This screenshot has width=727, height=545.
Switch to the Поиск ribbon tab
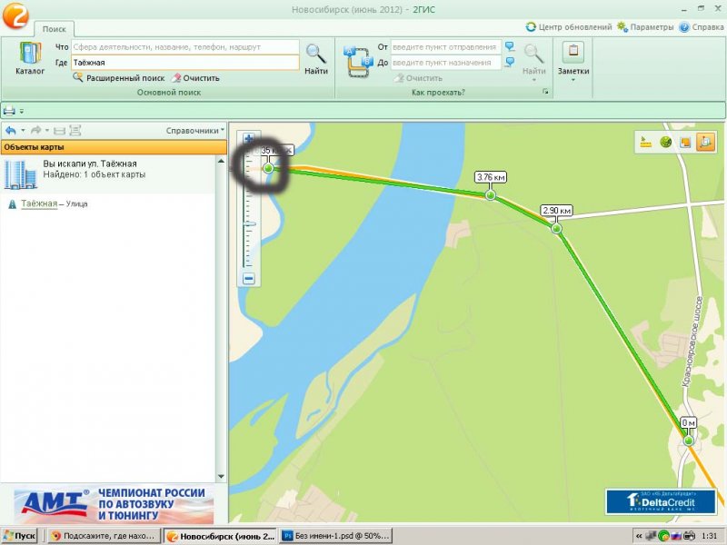54,29
